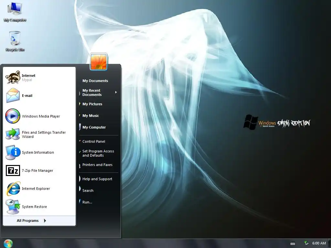Click the All Programs label
The height and width of the screenshot is (248, 331).
[28, 221]
